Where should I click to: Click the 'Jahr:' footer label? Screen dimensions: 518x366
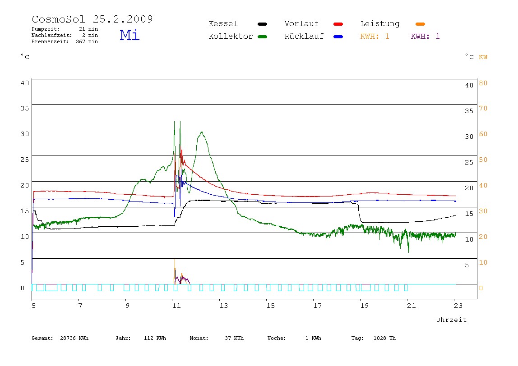(x=123, y=338)
